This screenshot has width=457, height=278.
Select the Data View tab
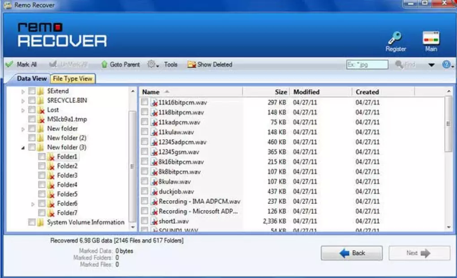(x=31, y=79)
